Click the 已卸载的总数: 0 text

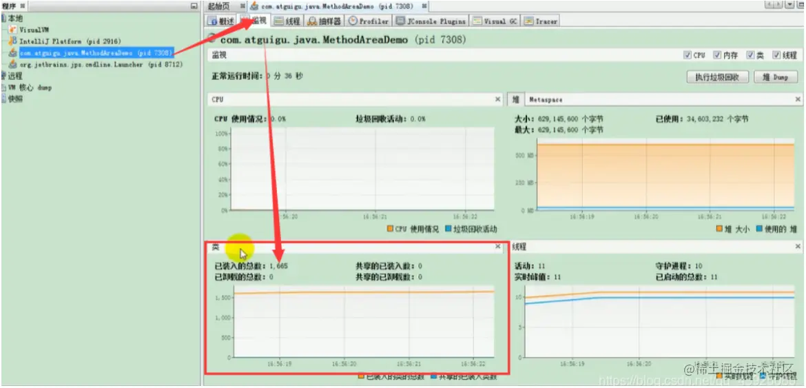[244, 277]
